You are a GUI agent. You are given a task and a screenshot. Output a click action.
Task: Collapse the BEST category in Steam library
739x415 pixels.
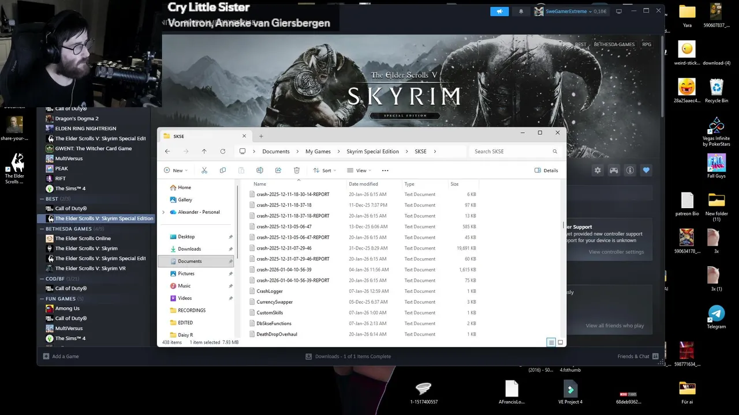[x=42, y=199]
